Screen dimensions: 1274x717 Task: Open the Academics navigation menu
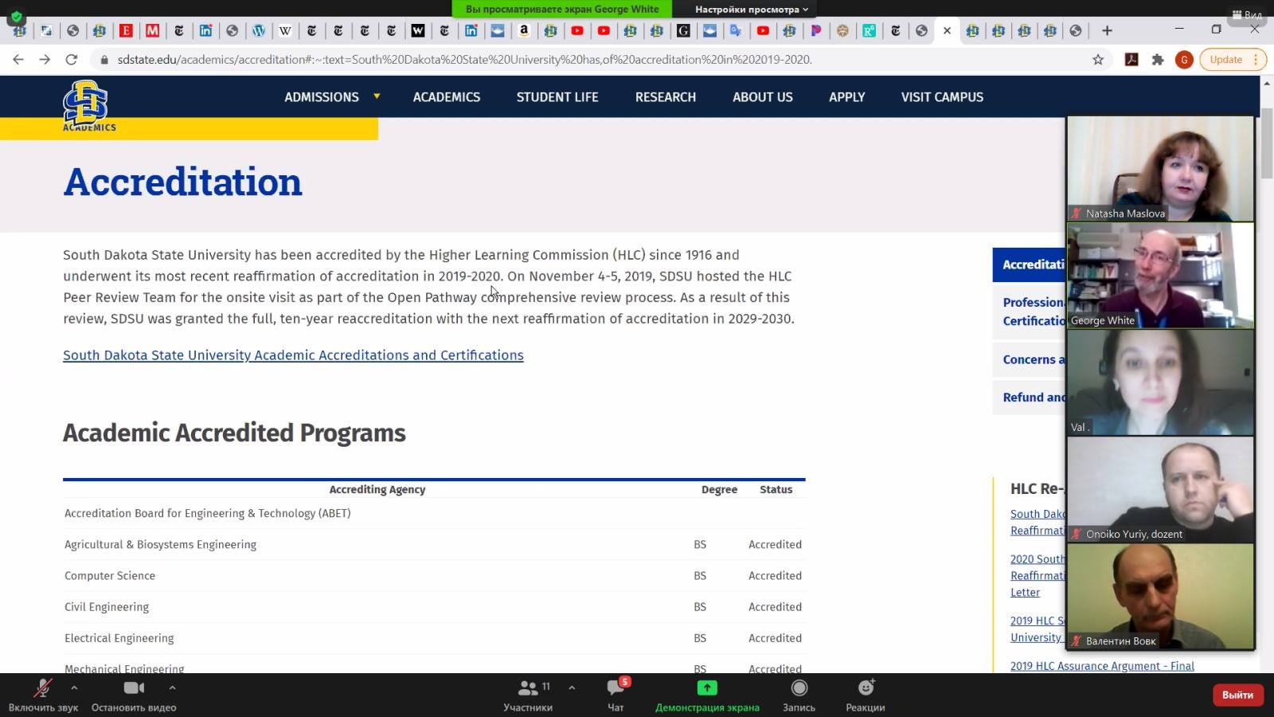pyautogui.click(x=446, y=97)
